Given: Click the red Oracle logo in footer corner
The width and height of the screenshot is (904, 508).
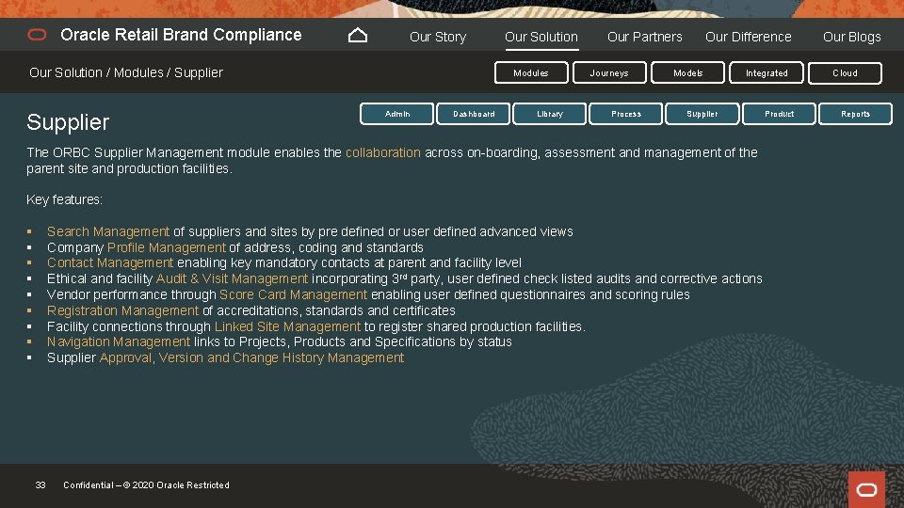Looking at the screenshot, I should 866,489.
